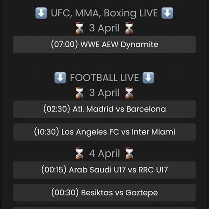Click the "3 April" date under Football section
Viewport: 209px width, 209px height.
104,93
